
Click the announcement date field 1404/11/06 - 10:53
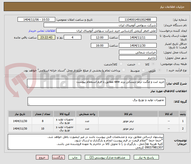pyautogui.click(x=36, y=19)
